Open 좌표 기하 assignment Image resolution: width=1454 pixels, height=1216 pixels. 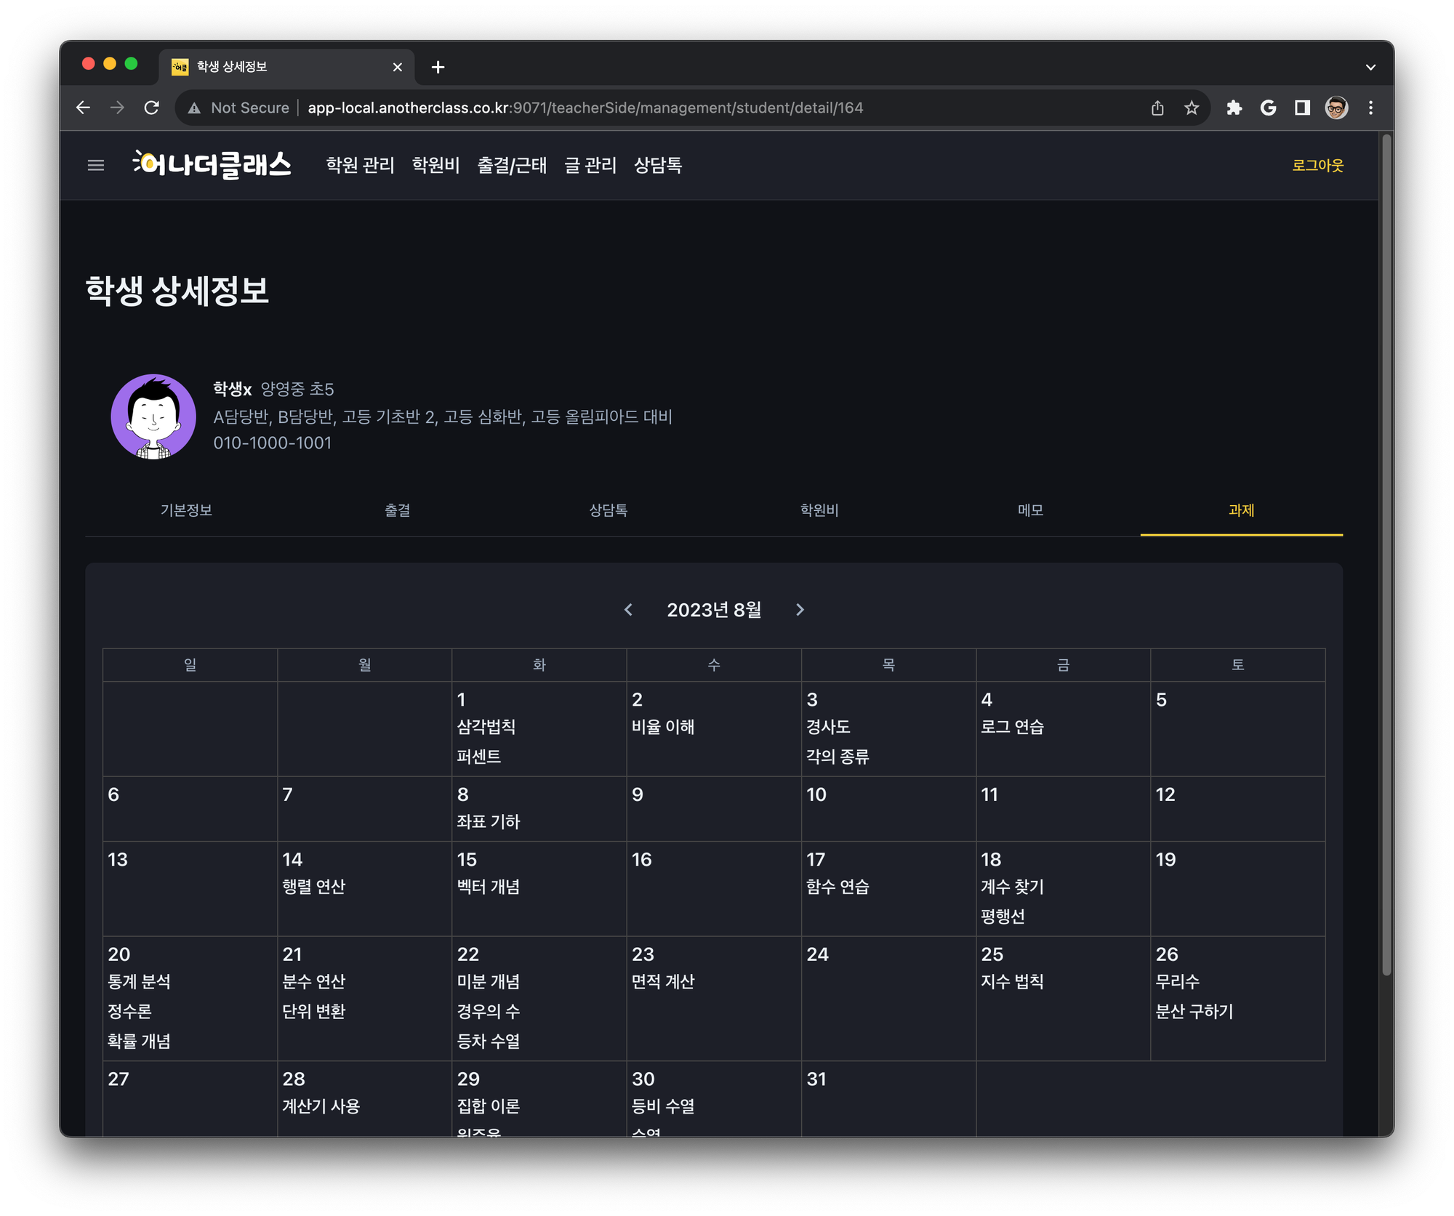coord(489,822)
